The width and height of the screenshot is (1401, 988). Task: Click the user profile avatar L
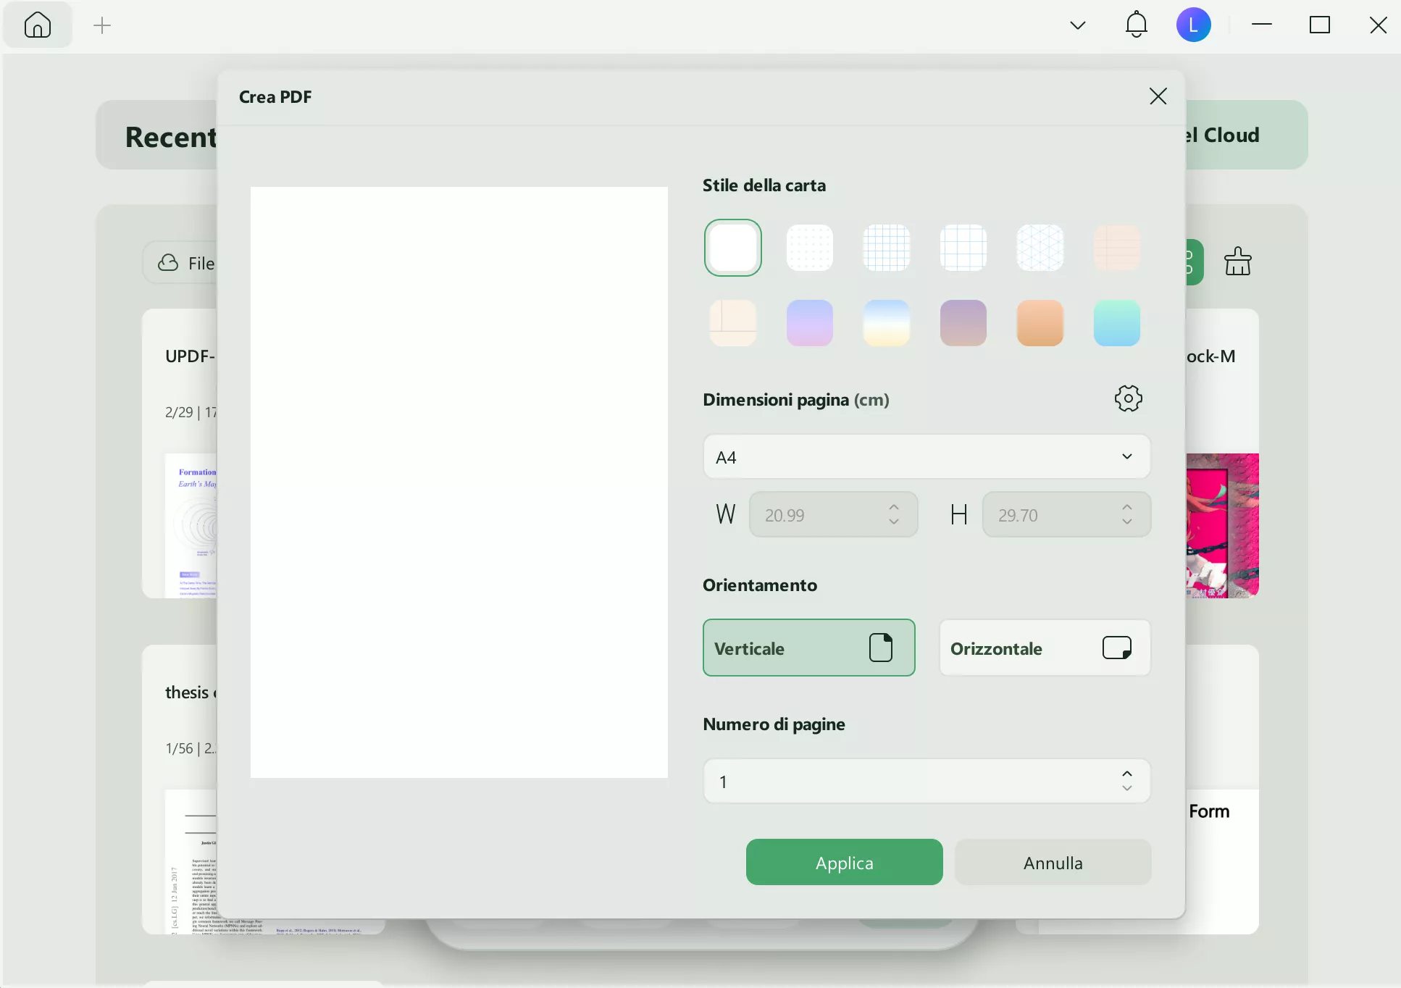(1193, 25)
